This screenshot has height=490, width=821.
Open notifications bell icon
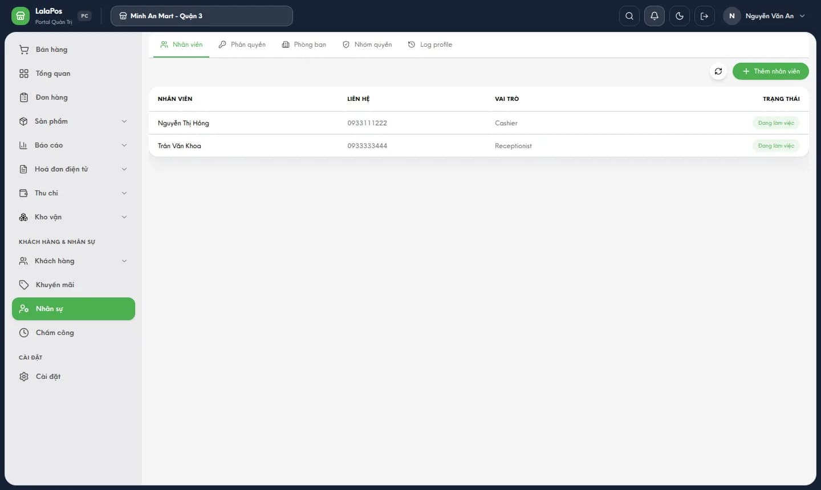tap(655, 16)
